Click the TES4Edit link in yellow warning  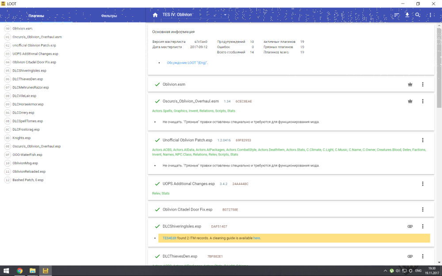point(169,238)
